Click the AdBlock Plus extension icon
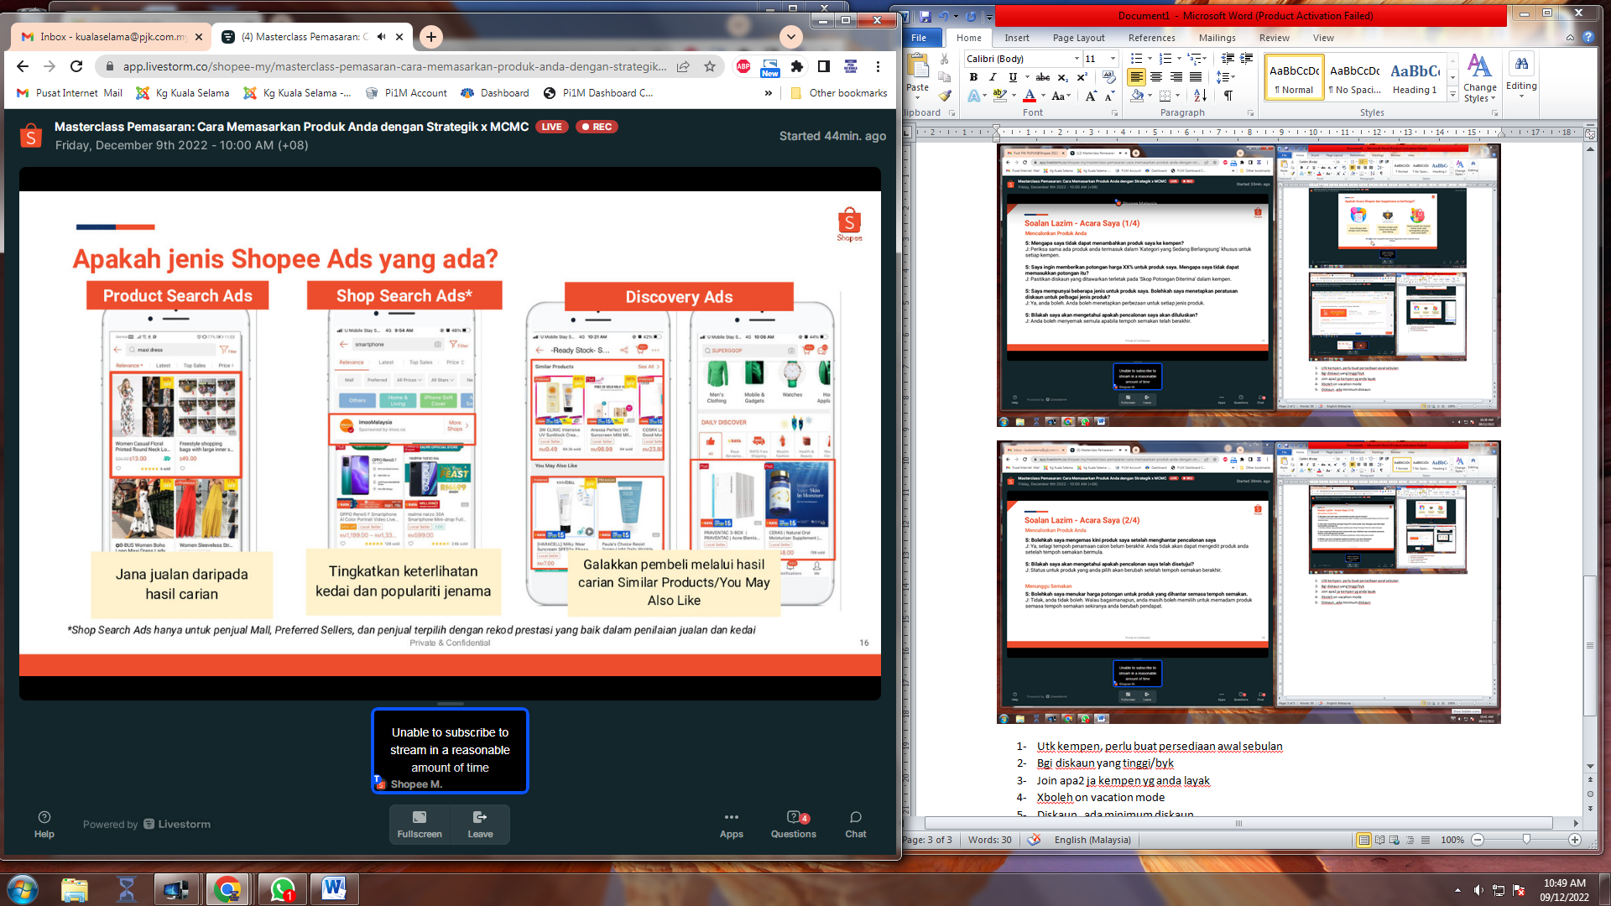 pos(743,66)
